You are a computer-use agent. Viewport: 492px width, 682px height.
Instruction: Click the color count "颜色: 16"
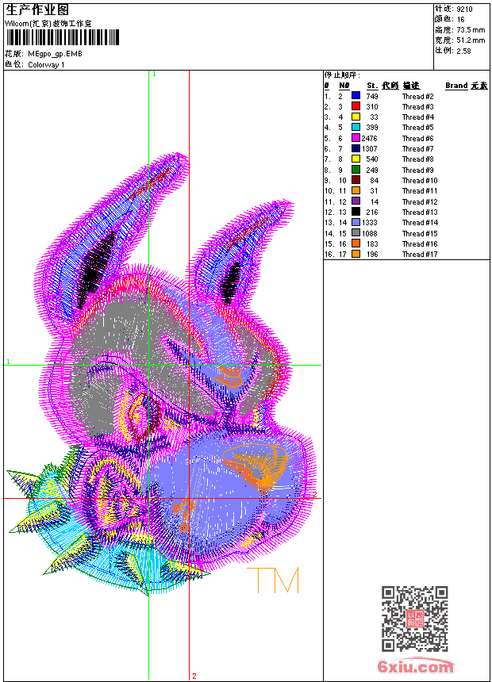pyautogui.click(x=449, y=19)
